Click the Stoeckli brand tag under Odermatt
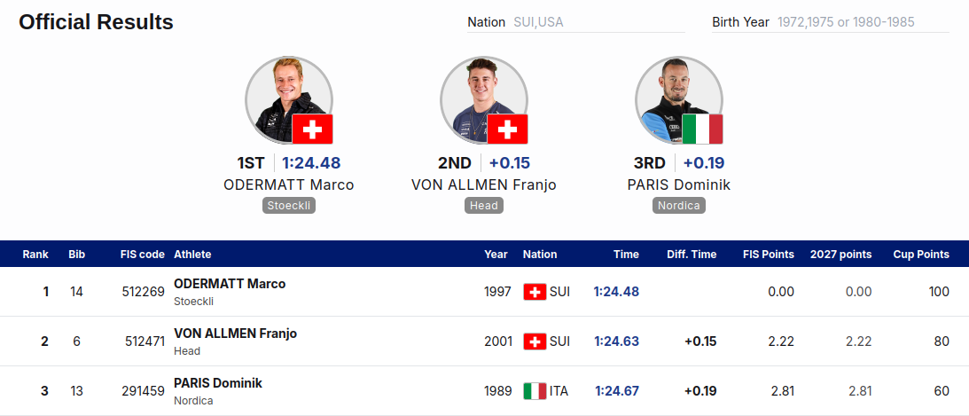This screenshot has width=969, height=416. [x=289, y=206]
